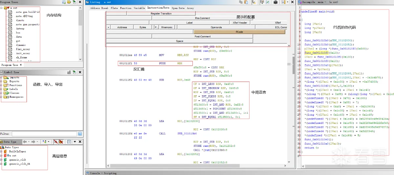This screenshot has width=394, height=175.
Task: Click the Register Transition field button
Action: pyautogui.click(x=161, y=14)
